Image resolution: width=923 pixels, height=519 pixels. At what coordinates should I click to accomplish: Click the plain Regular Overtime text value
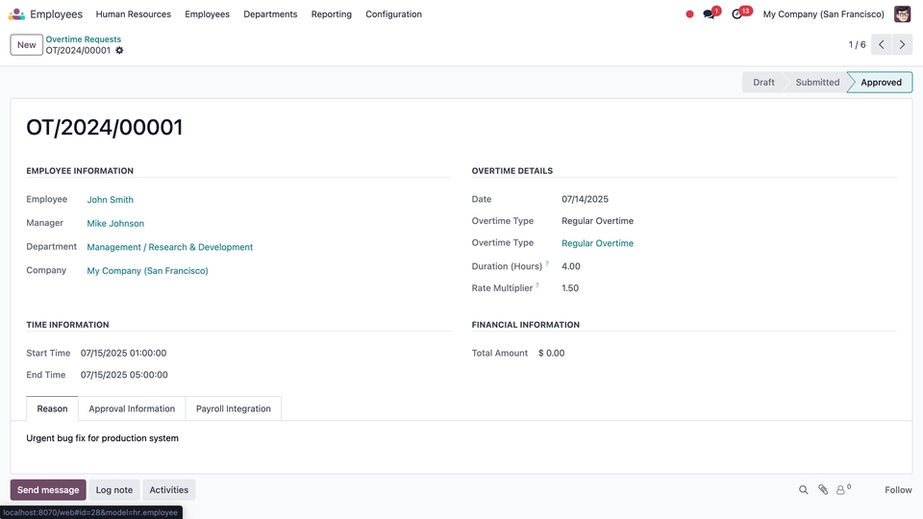pos(597,221)
